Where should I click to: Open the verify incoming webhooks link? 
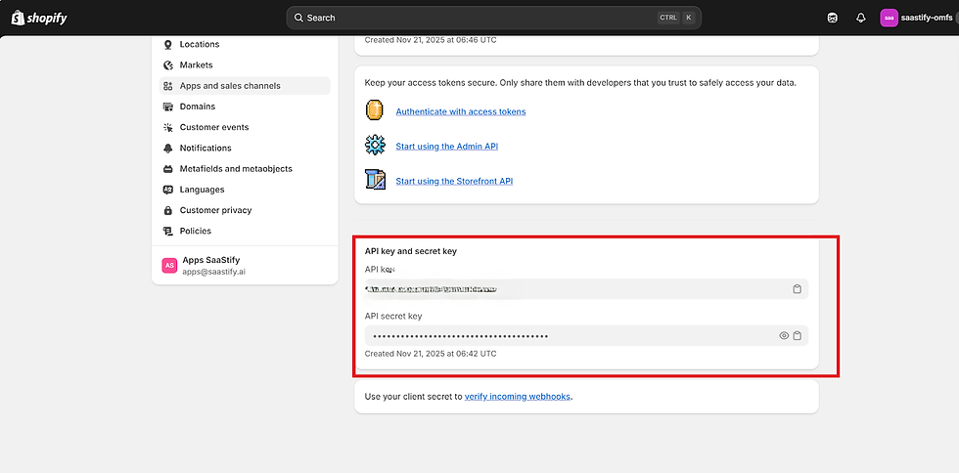click(518, 396)
